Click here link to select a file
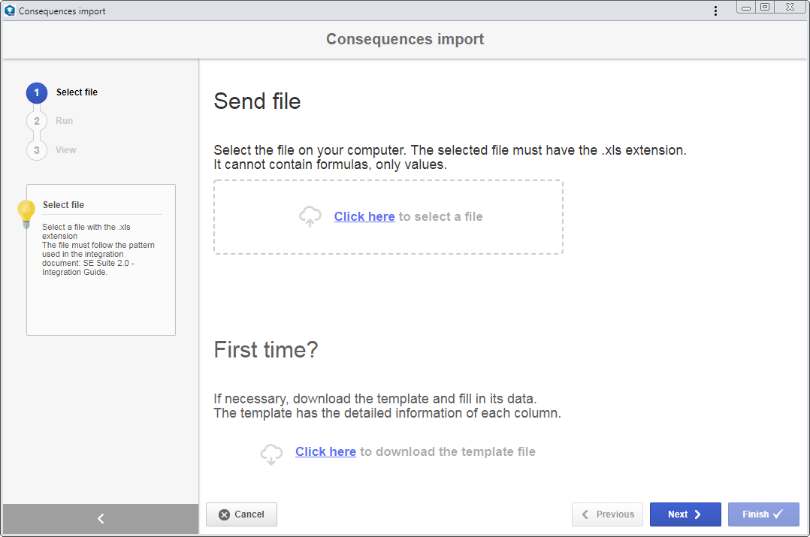810x537 pixels. click(x=364, y=216)
